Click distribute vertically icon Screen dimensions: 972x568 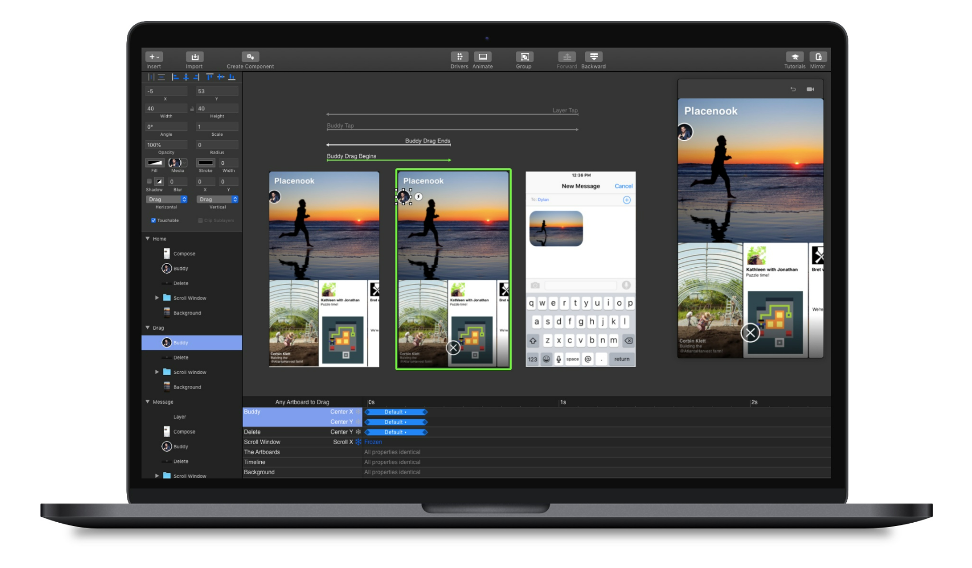[161, 77]
